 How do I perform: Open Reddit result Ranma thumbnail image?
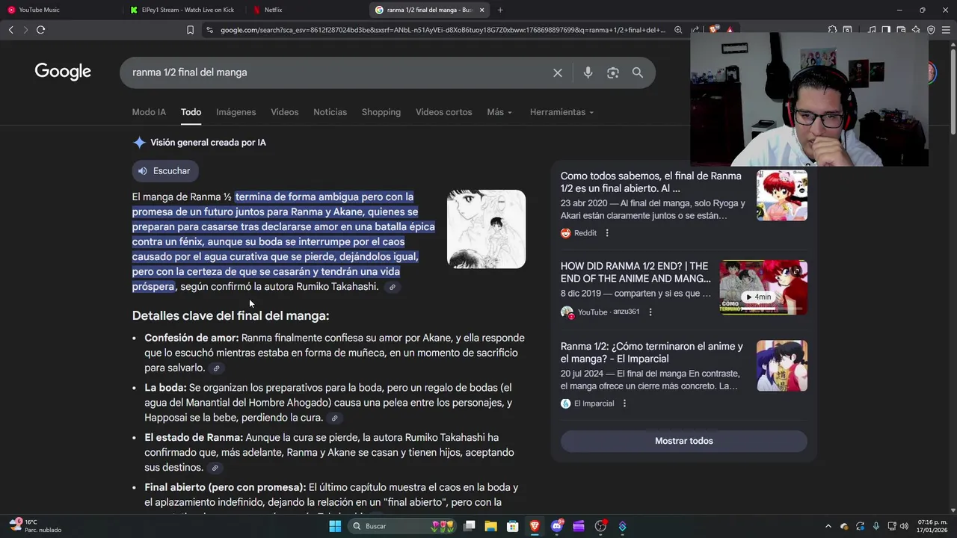[x=782, y=195]
